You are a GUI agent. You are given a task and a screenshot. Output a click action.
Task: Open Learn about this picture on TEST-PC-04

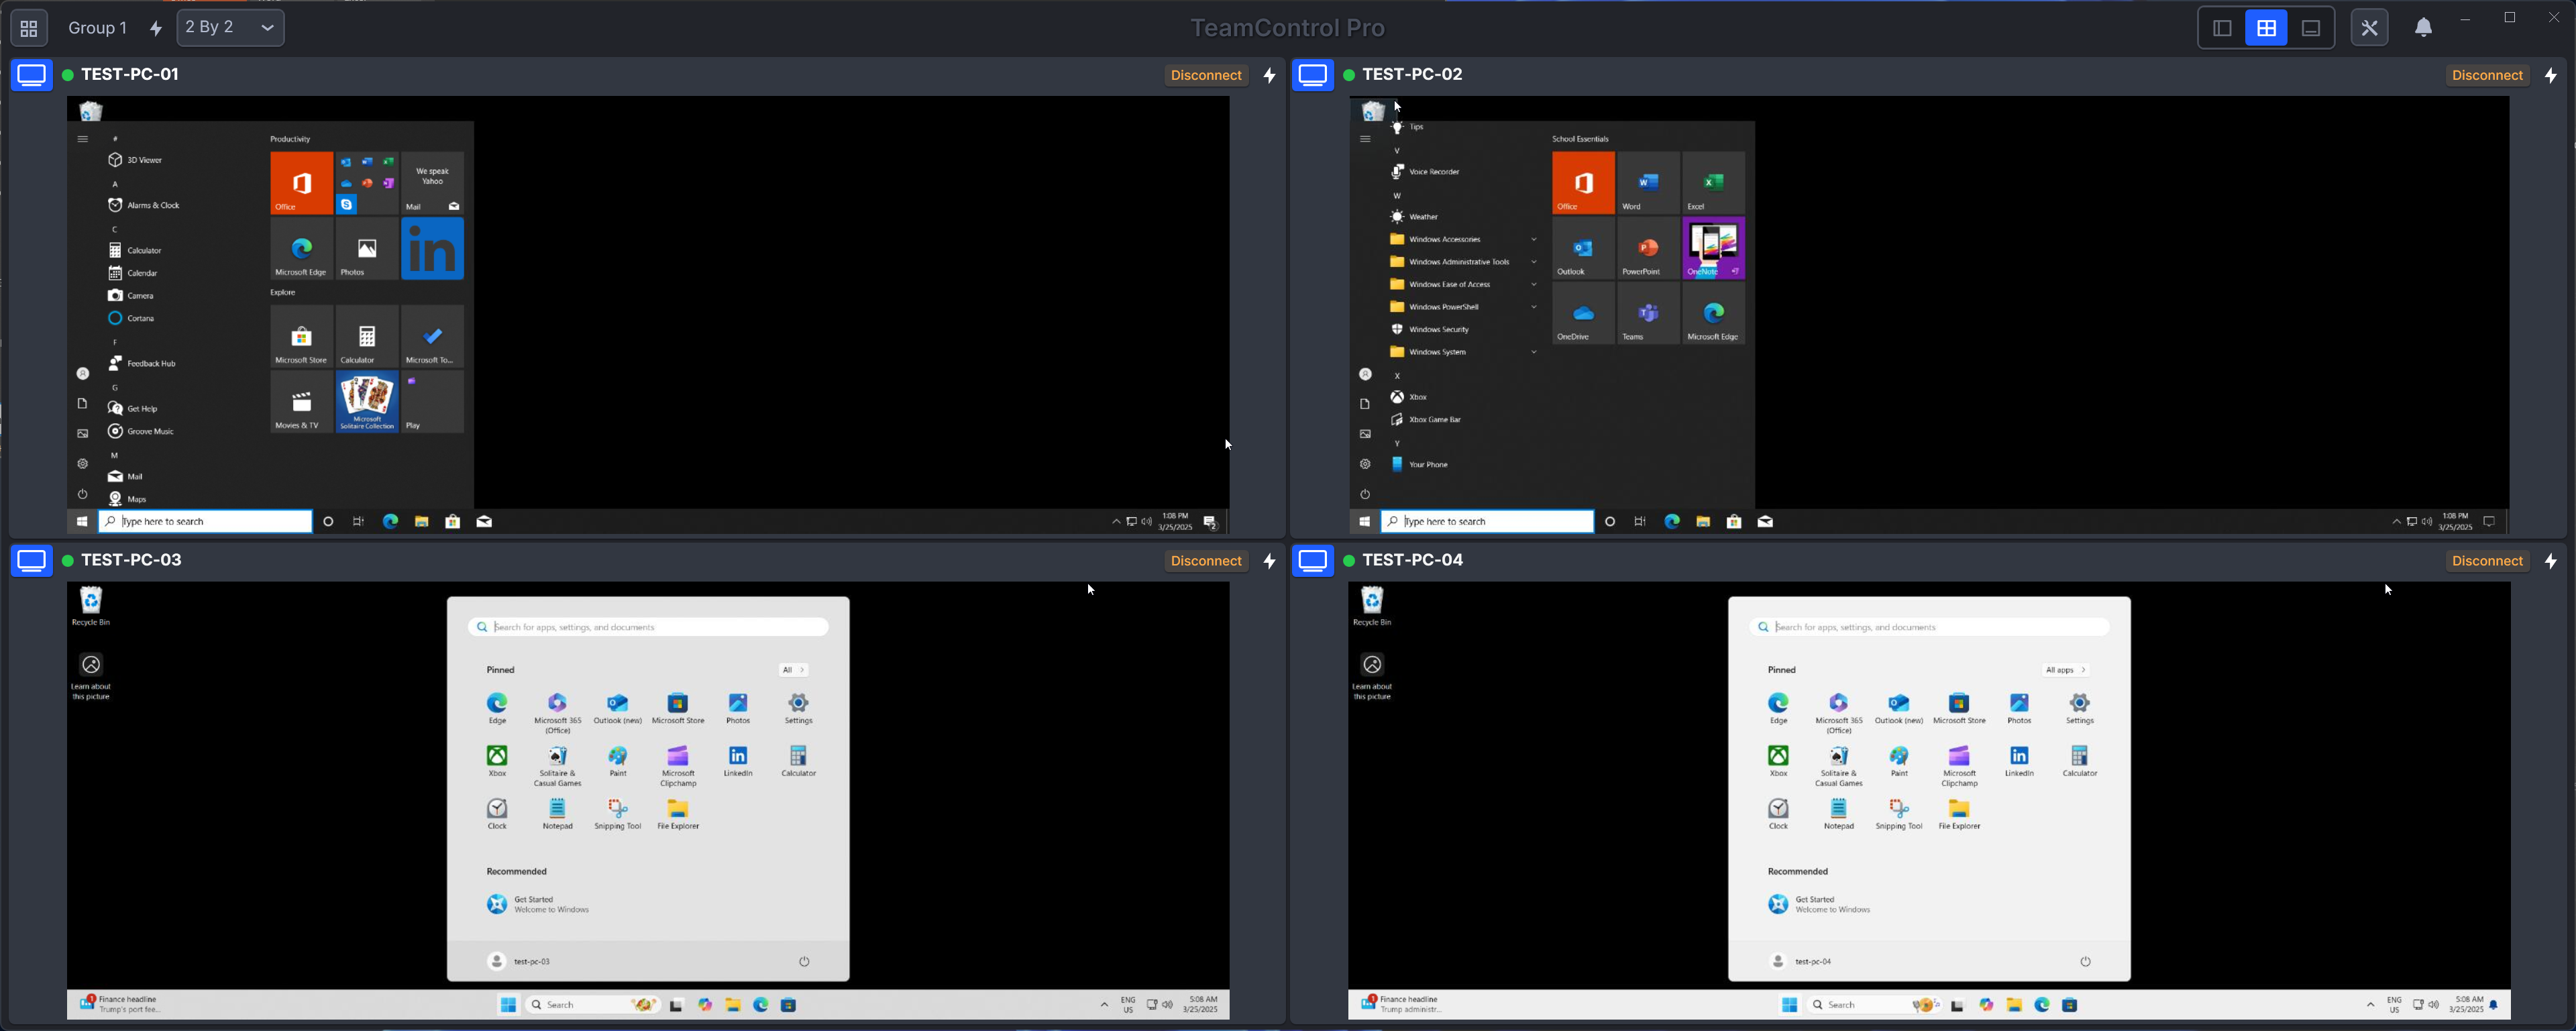point(1372,677)
